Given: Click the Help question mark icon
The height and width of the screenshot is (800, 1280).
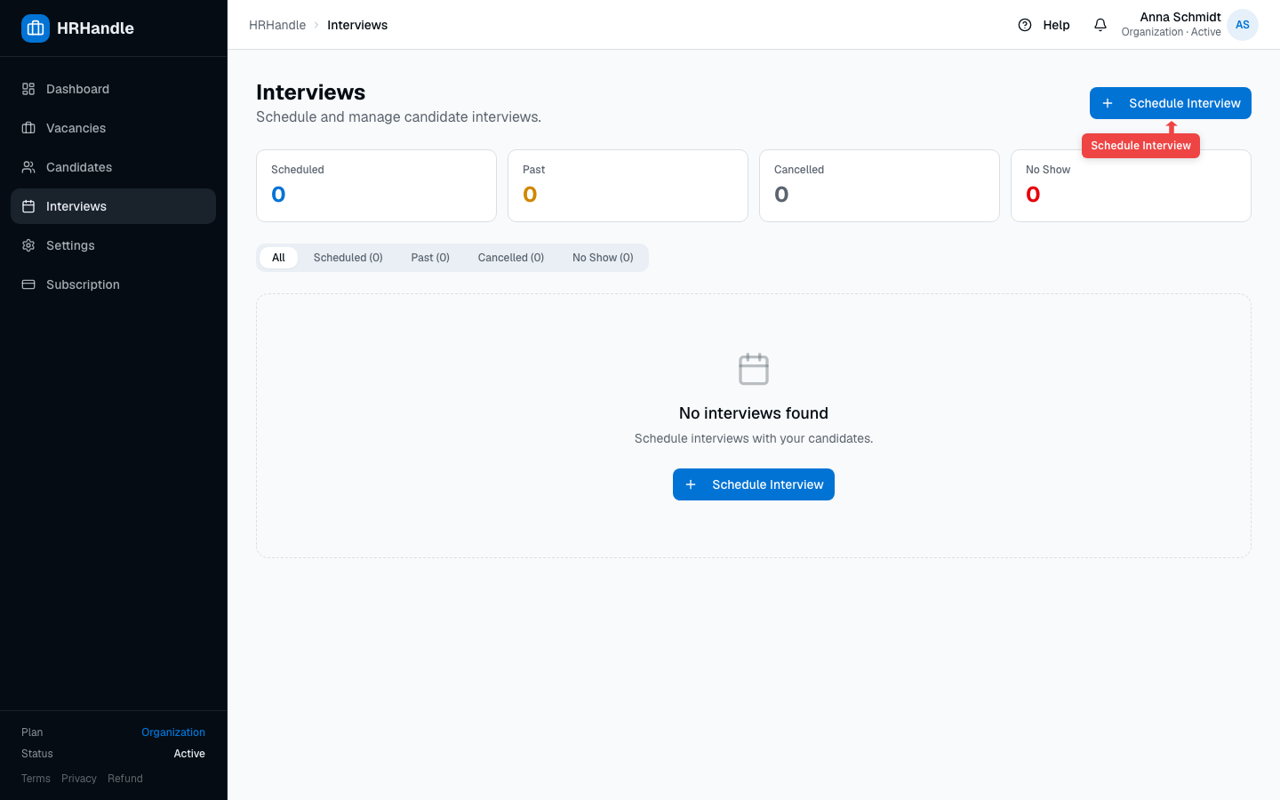Looking at the screenshot, I should [x=1025, y=25].
